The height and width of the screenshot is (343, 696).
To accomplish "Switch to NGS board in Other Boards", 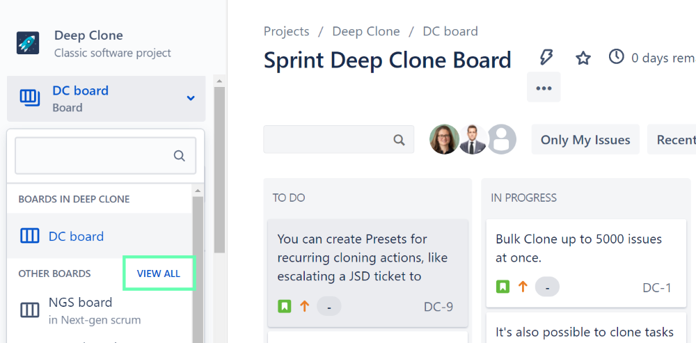I will tap(80, 303).
